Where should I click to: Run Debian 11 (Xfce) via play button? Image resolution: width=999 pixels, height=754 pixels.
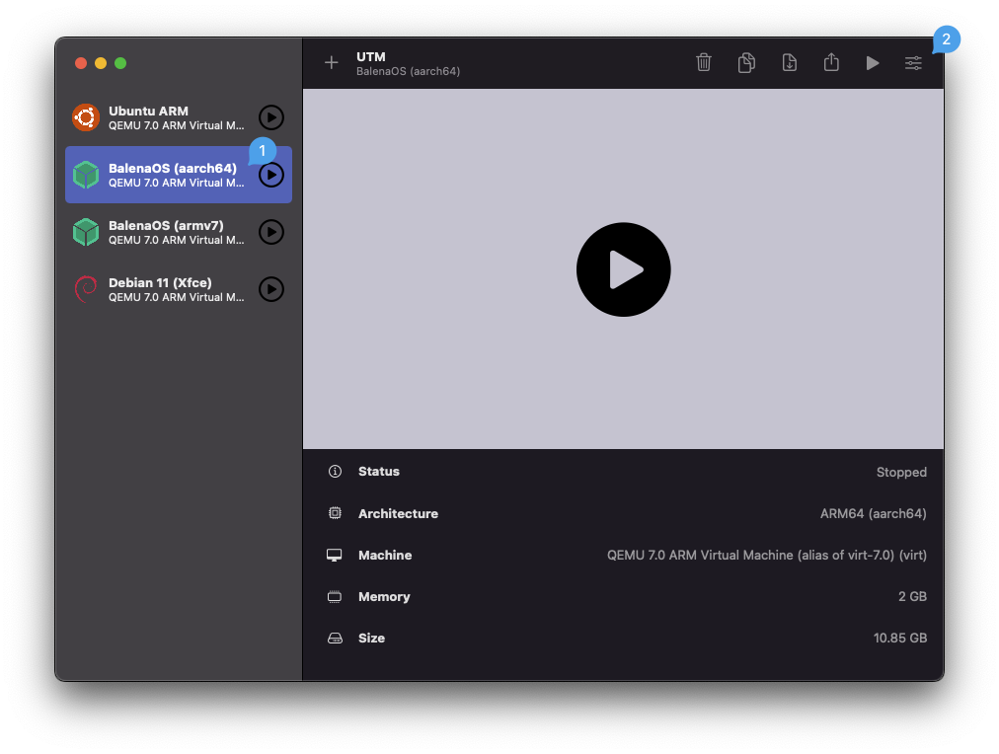271,289
